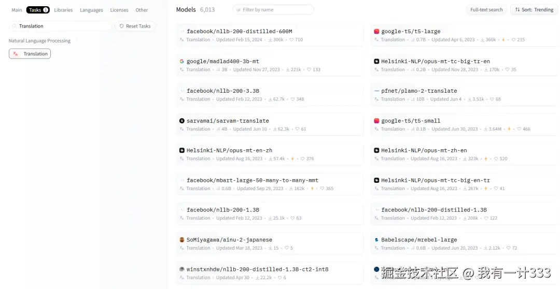Open facebook/nllb-200-3.3B model

click(270, 95)
